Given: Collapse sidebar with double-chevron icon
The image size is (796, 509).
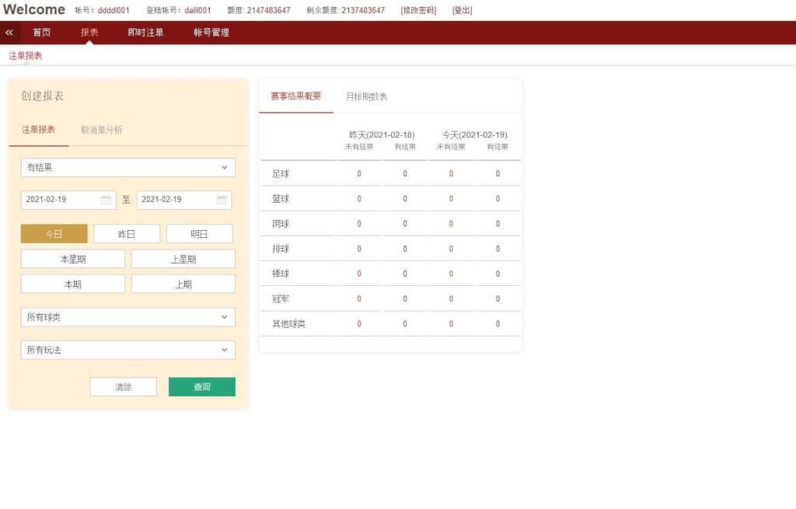Looking at the screenshot, I should 9,33.
